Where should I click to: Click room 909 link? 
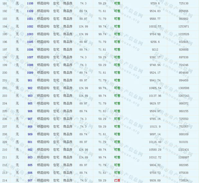tap(30, 134)
